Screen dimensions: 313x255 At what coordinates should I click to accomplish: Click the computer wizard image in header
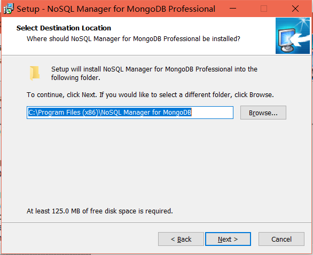pos(293,36)
